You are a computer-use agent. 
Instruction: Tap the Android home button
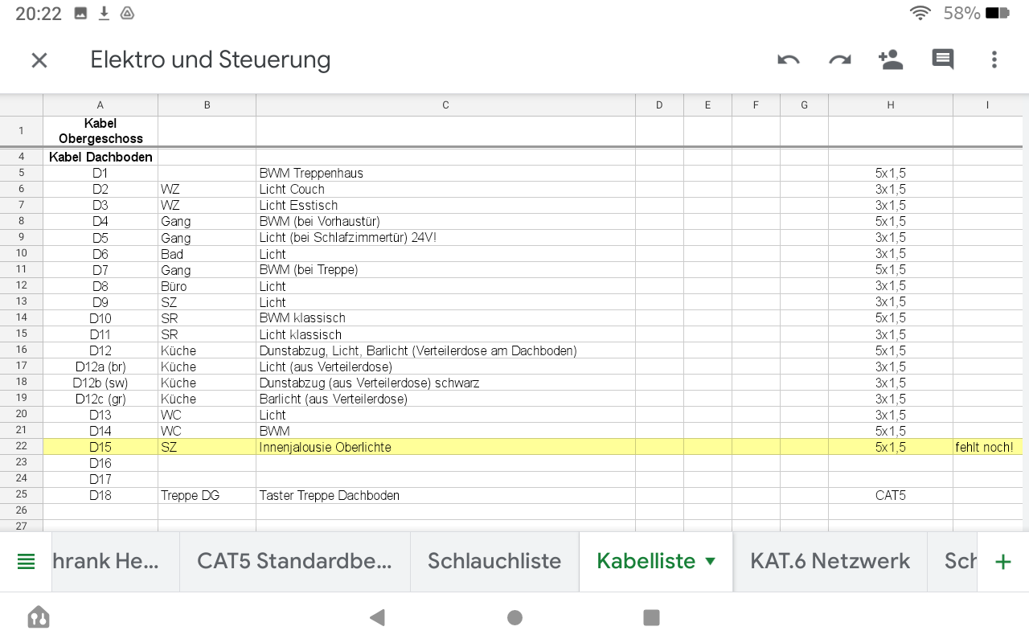pos(514,617)
